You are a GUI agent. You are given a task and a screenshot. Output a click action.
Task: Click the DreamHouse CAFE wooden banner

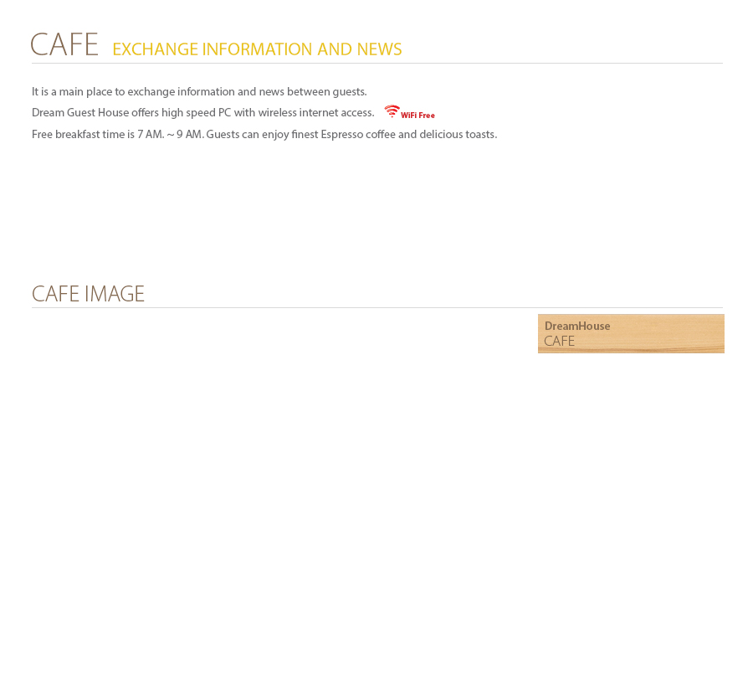coord(631,333)
